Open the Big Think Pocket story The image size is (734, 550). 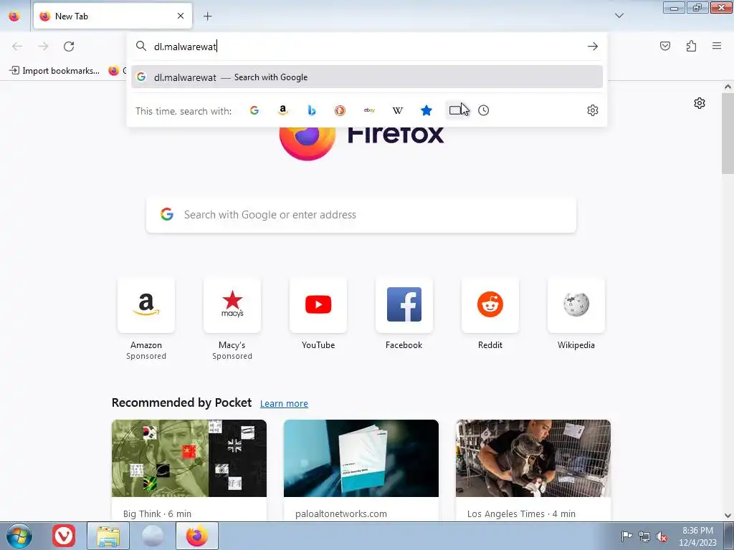pos(189,470)
